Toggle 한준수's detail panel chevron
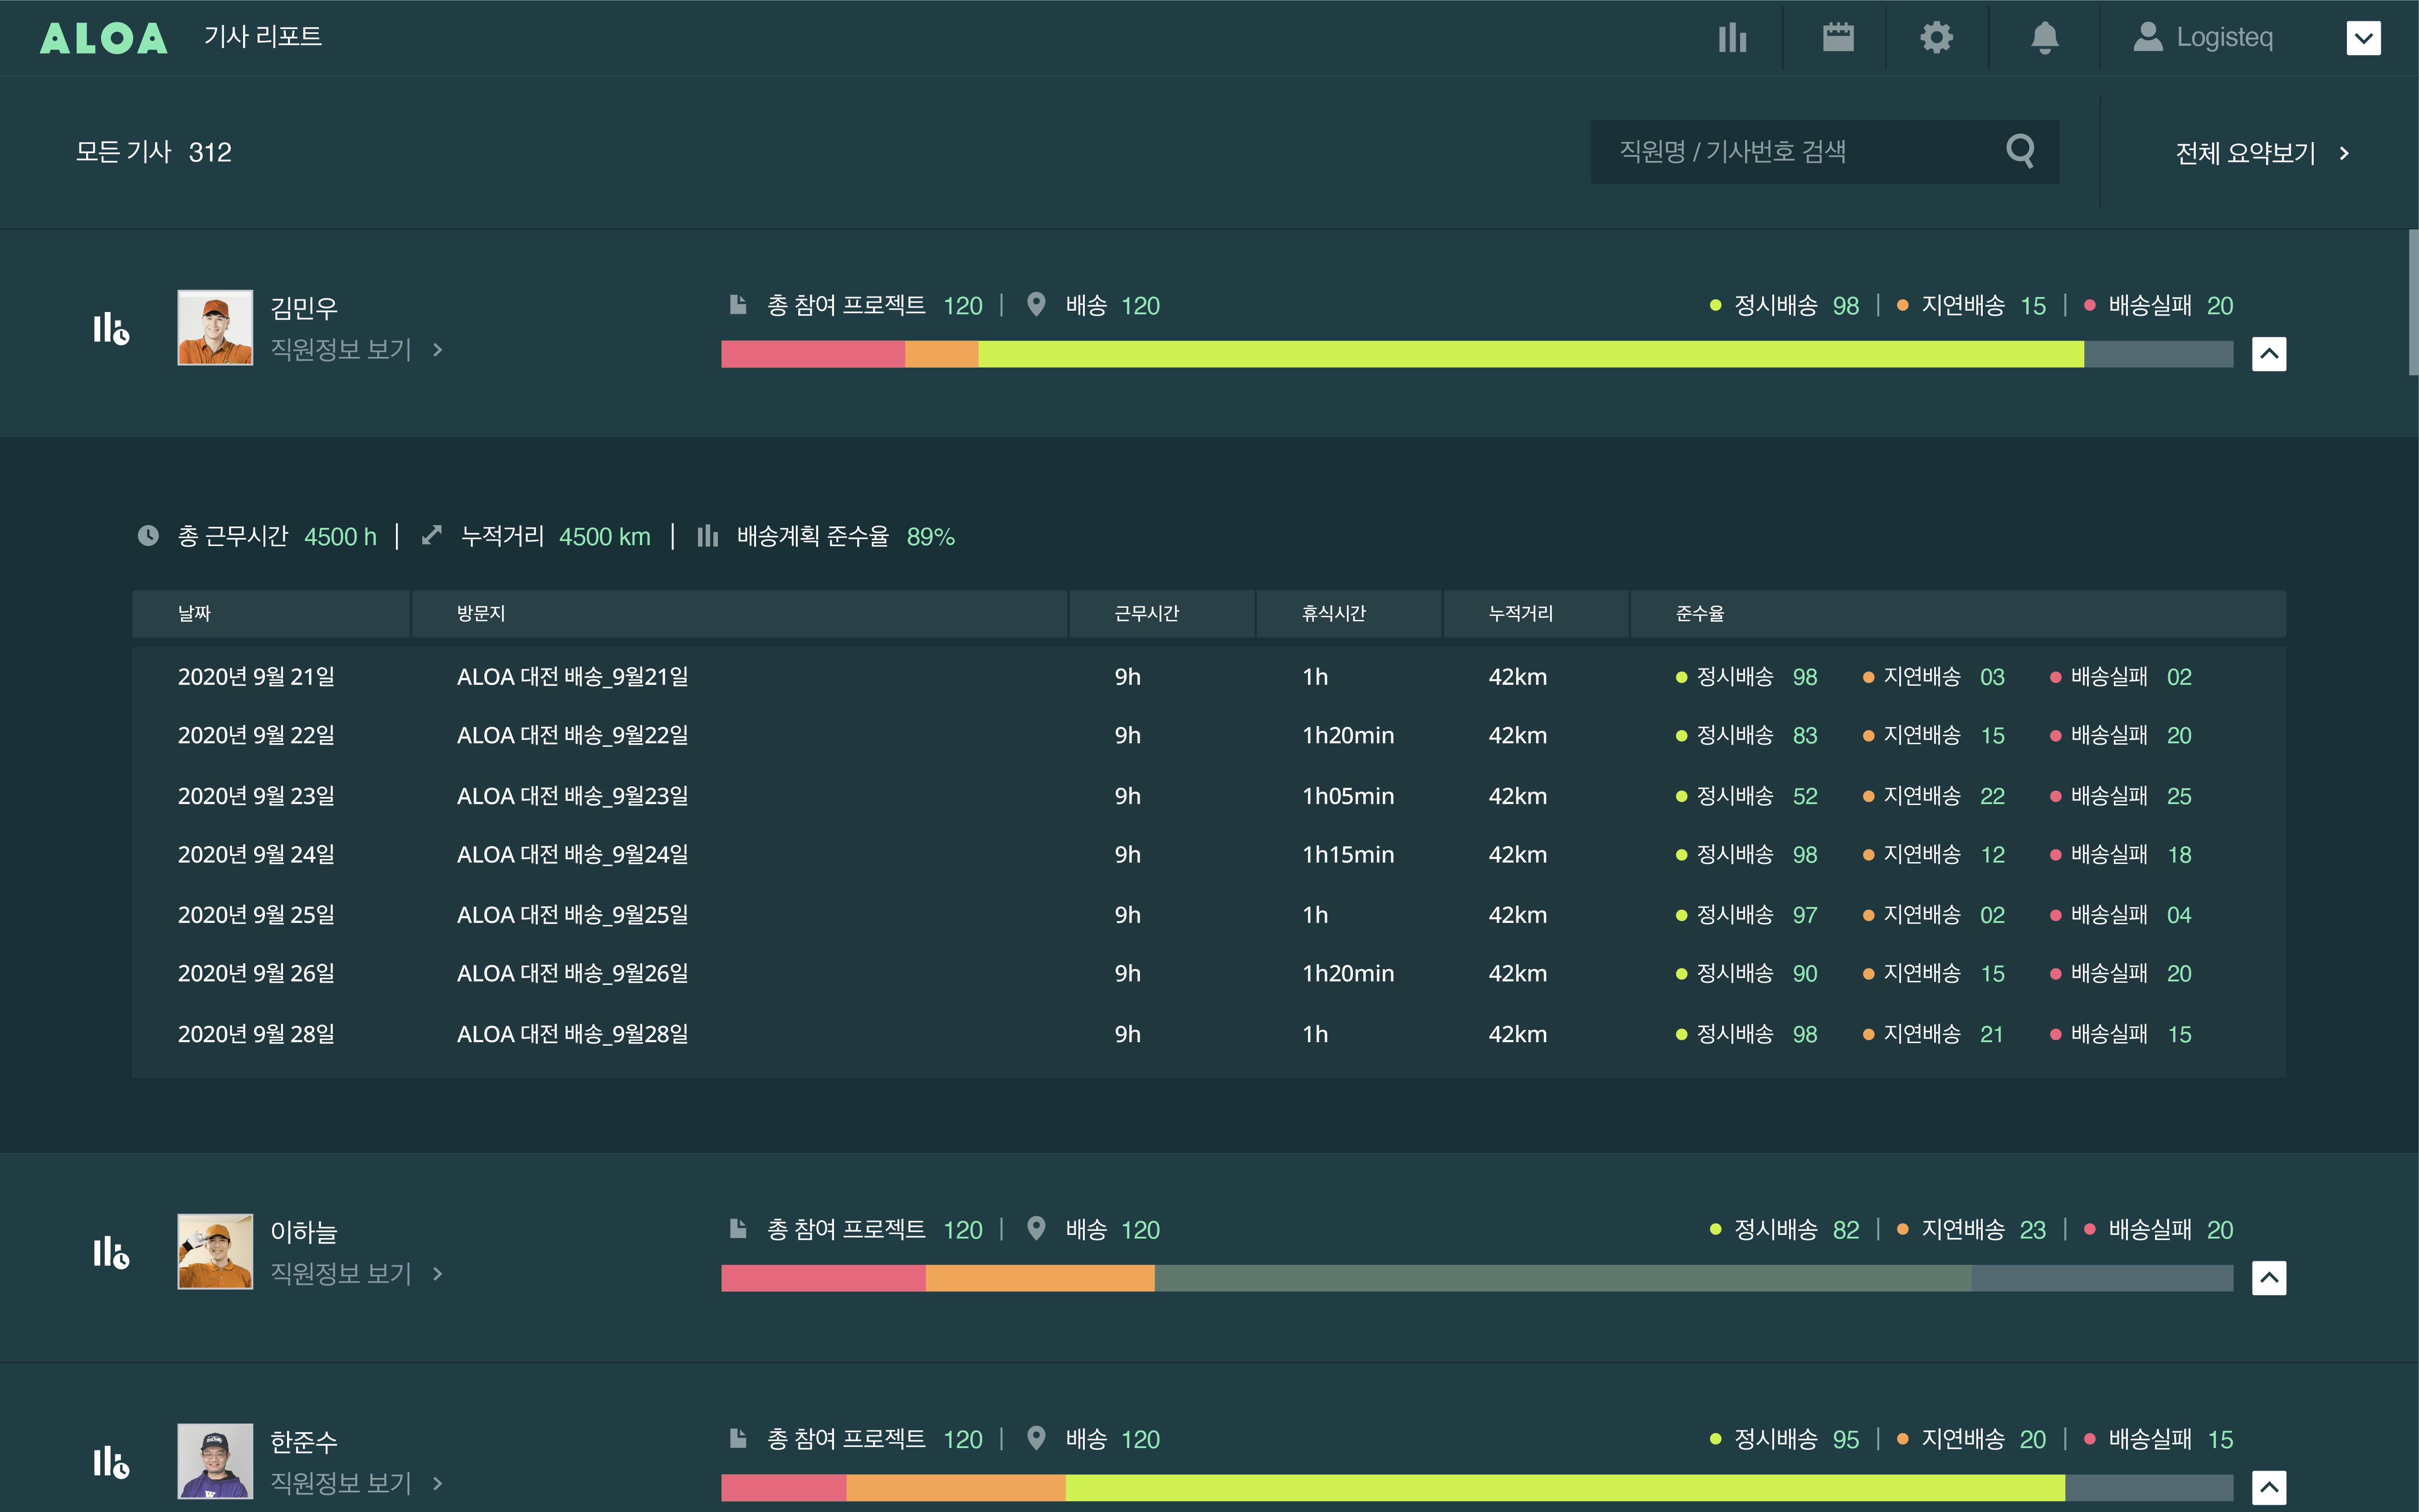 pyautogui.click(x=2269, y=1487)
